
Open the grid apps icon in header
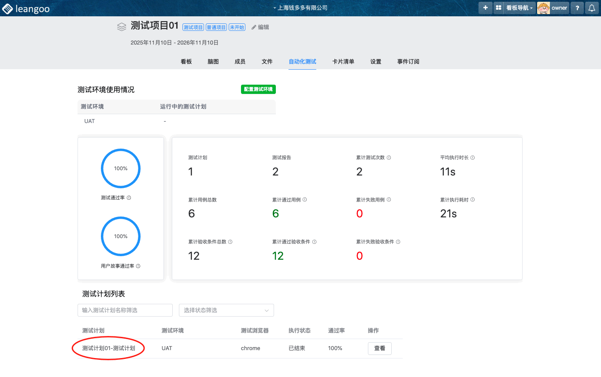tap(498, 8)
